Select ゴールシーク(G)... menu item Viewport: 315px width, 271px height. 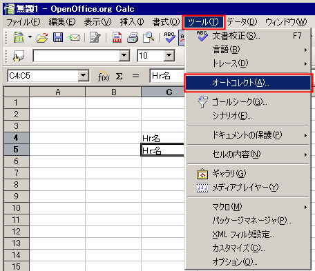click(x=248, y=102)
